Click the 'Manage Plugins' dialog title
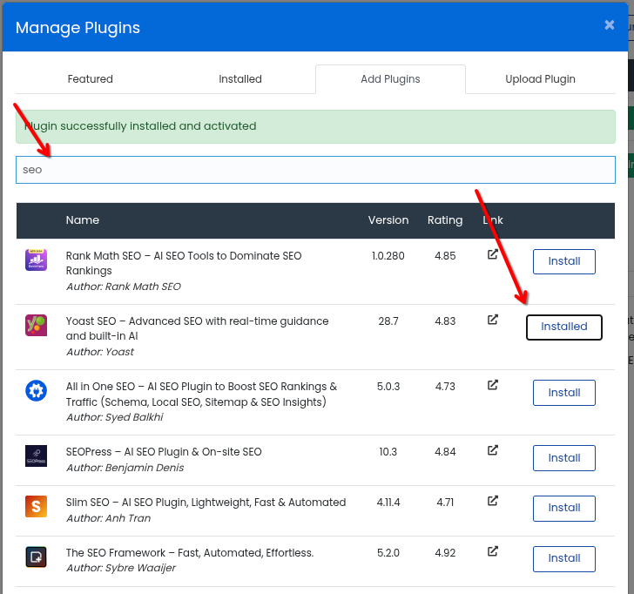This screenshot has height=594, width=634. [78, 28]
